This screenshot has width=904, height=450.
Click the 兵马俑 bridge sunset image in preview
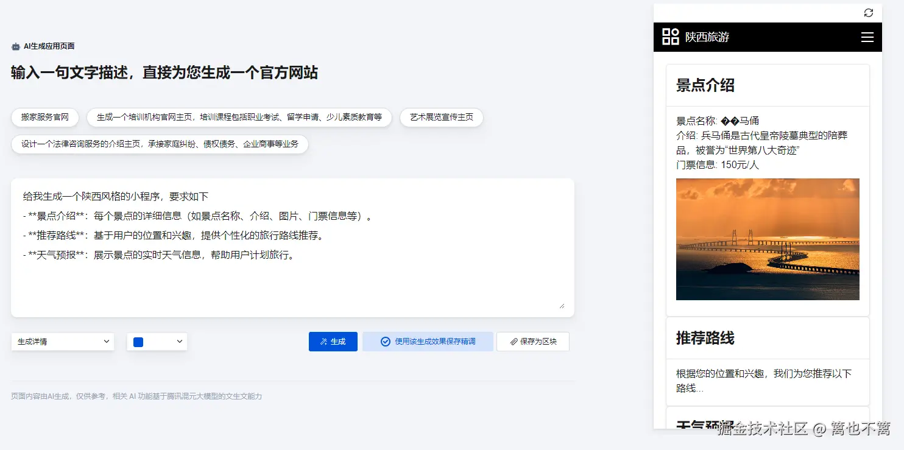[x=768, y=239]
